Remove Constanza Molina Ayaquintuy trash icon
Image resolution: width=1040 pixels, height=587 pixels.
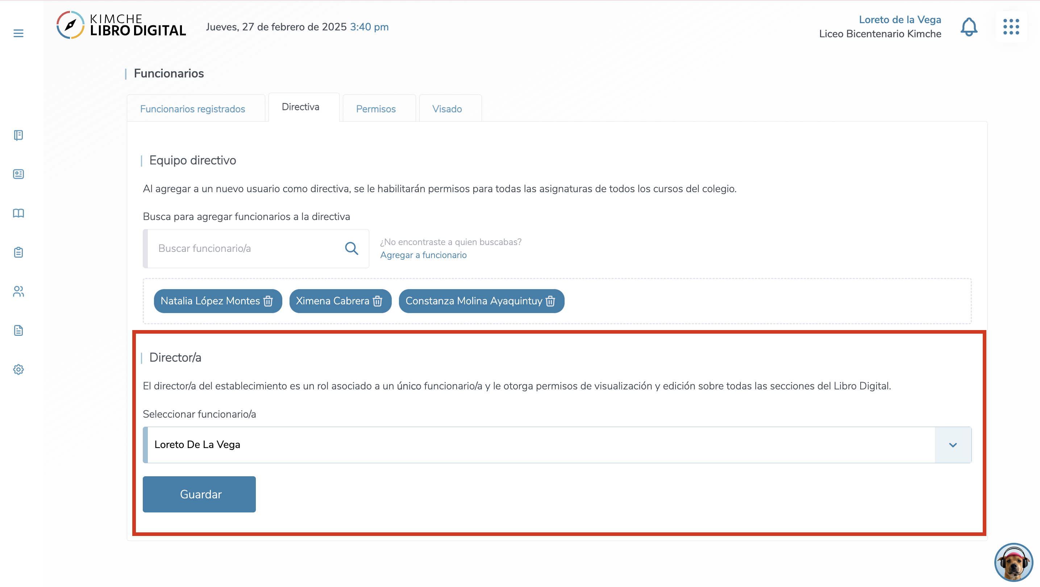(x=550, y=301)
